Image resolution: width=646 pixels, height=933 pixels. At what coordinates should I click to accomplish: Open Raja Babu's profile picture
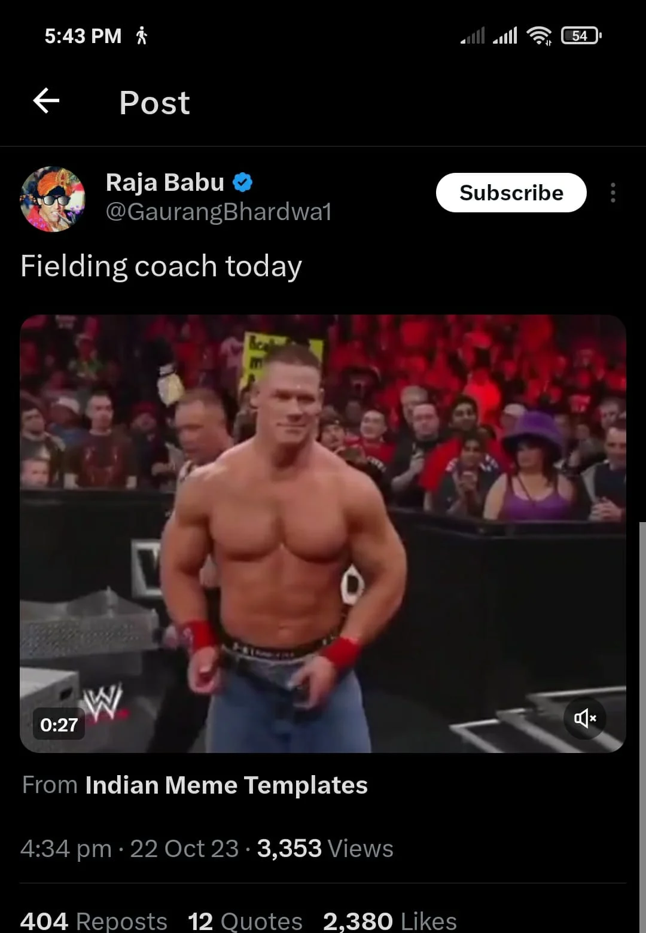(x=53, y=199)
